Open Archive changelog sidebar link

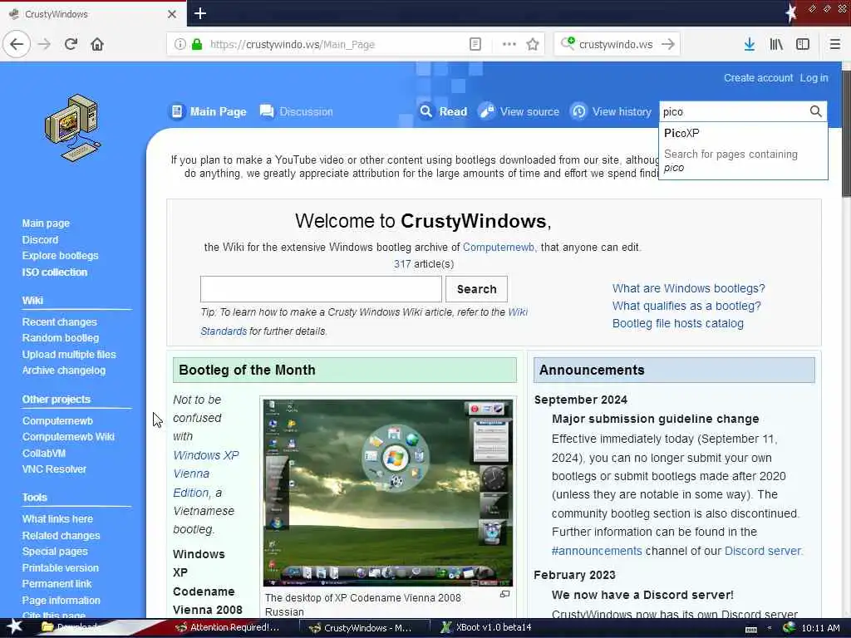pyautogui.click(x=63, y=371)
